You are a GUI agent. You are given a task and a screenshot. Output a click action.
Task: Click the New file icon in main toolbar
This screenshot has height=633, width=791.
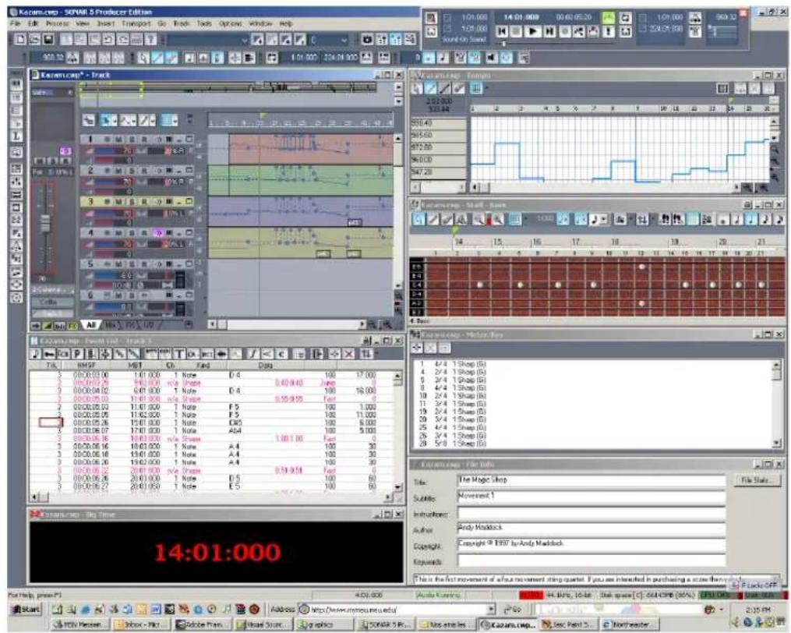[20, 40]
